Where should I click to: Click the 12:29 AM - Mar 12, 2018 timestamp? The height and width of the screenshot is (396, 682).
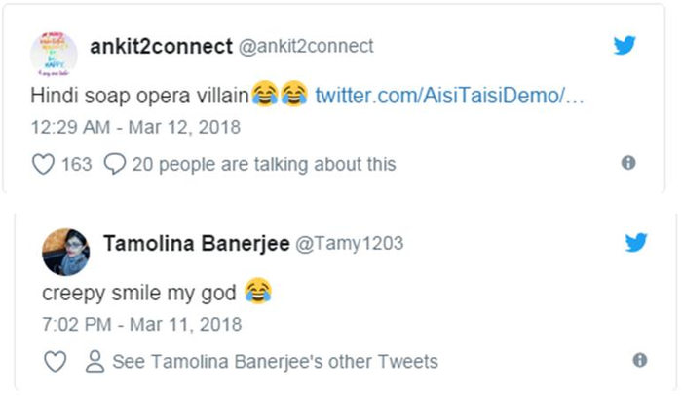click(x=134, y=127)
